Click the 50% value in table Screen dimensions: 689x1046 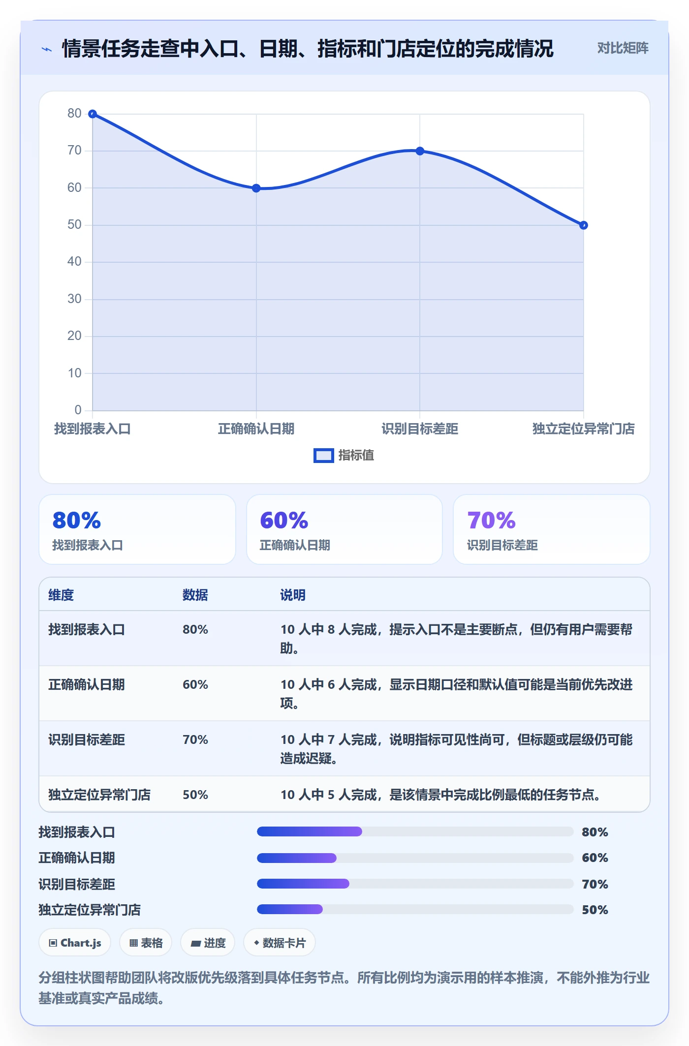[x=195, y=795]
